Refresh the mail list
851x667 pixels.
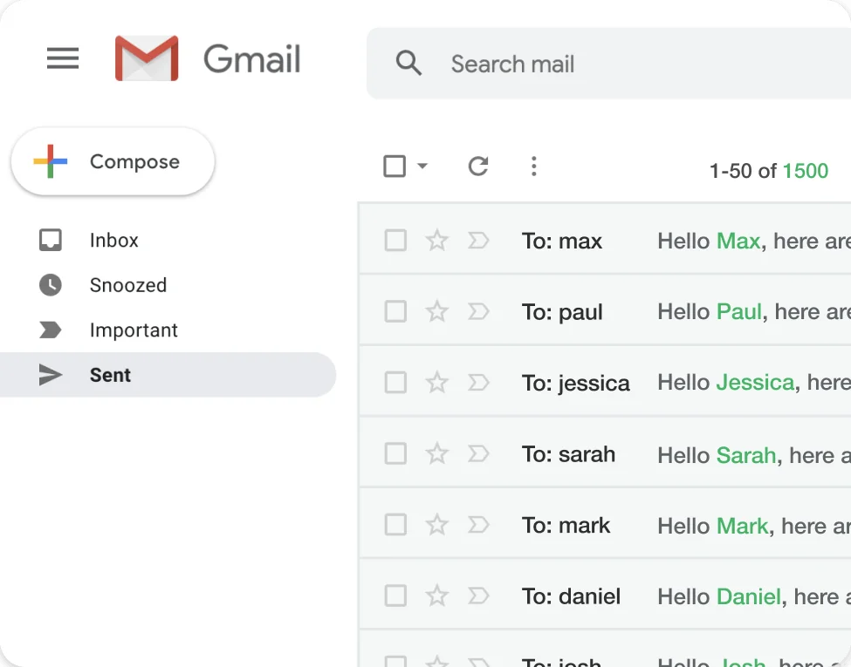coord(477,166)
